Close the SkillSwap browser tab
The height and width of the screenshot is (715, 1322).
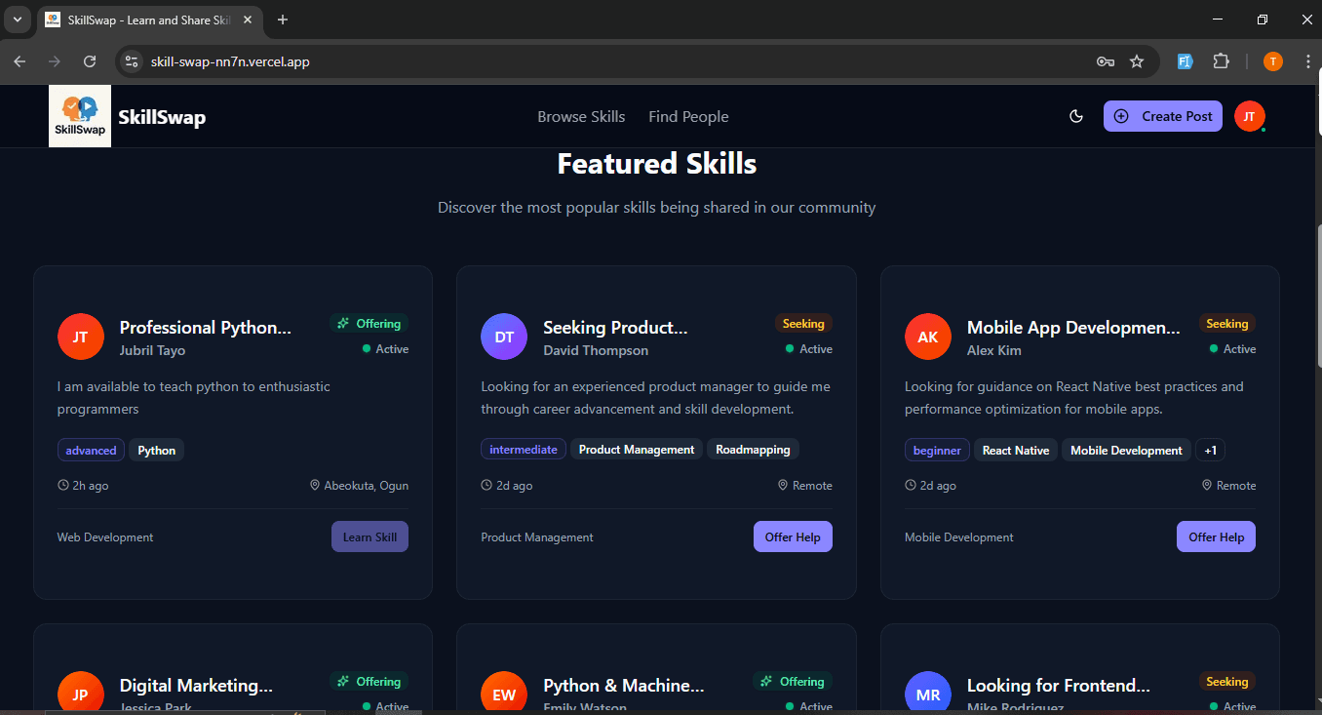248,20
